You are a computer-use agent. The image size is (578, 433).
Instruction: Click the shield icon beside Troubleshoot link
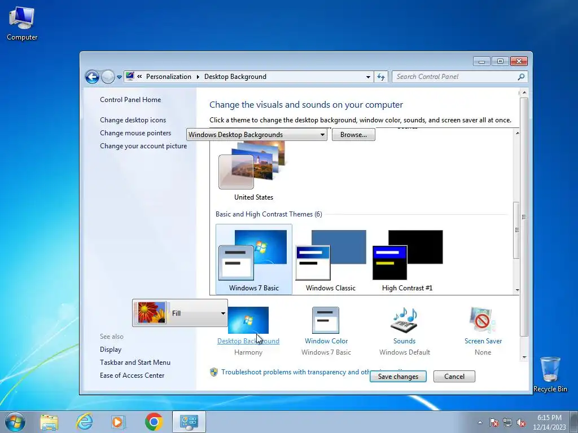click(x=214, y=372)
